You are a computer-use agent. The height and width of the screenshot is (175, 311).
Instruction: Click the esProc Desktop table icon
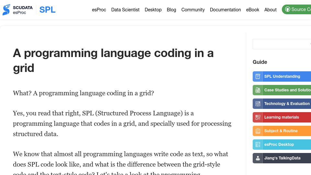[258, 145]
